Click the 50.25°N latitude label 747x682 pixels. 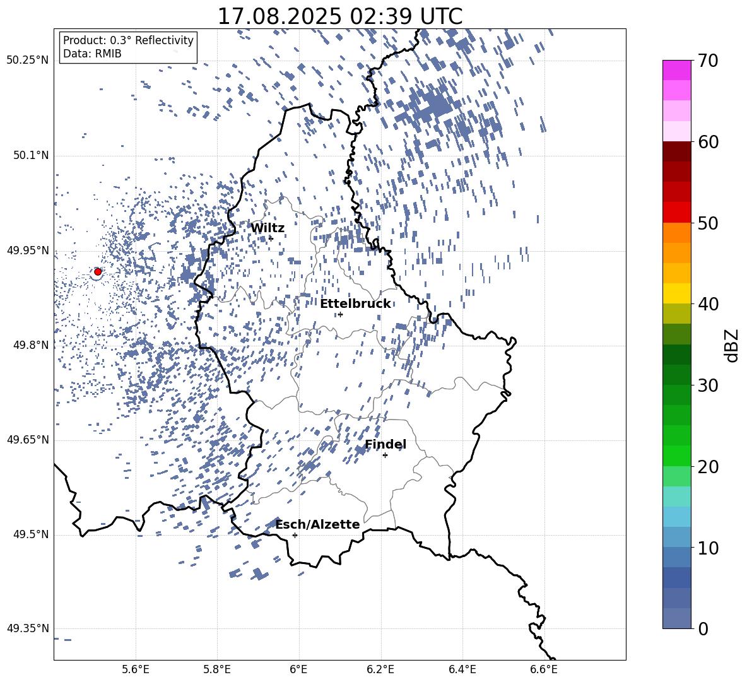tap(28, 61)
